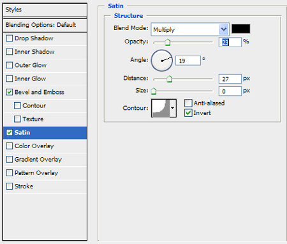Click the Size field showing 0
The height and width of the screenshot is (244, 287).
tap(230, 91)
